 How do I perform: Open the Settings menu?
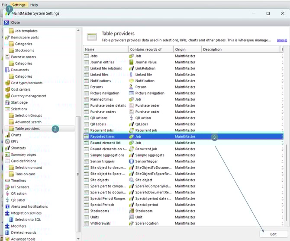[19, 5]
